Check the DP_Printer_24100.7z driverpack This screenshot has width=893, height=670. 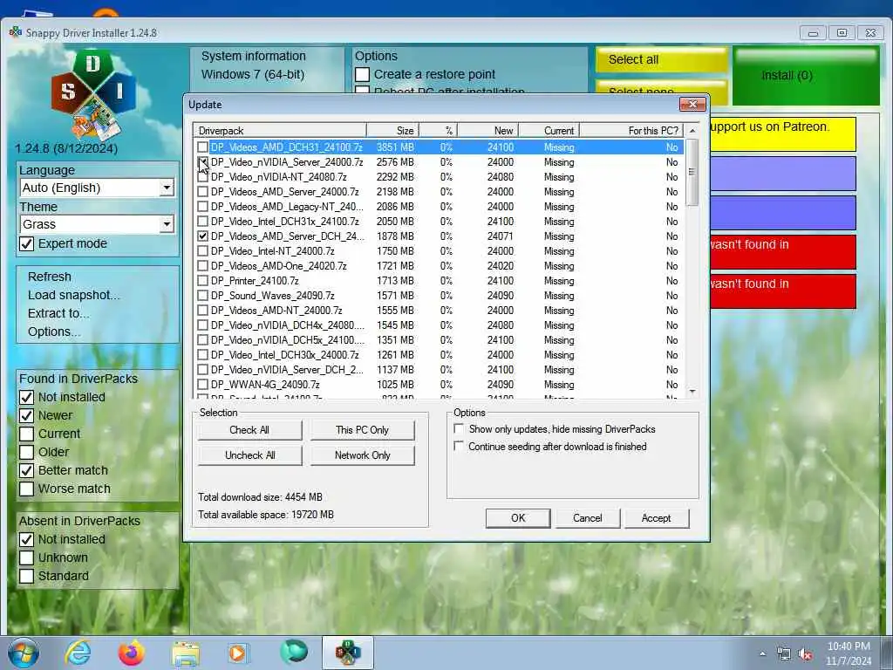tap(202, 280)
